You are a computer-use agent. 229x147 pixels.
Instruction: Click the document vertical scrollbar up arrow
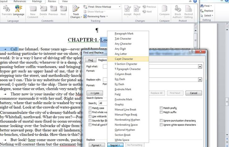pyautogui.click(x=196, y=31)
